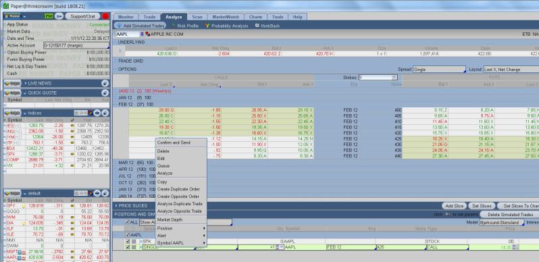Click the green PM badge in header
The width and height of the screenshot is (539, 262).
(x=49, y=16)
